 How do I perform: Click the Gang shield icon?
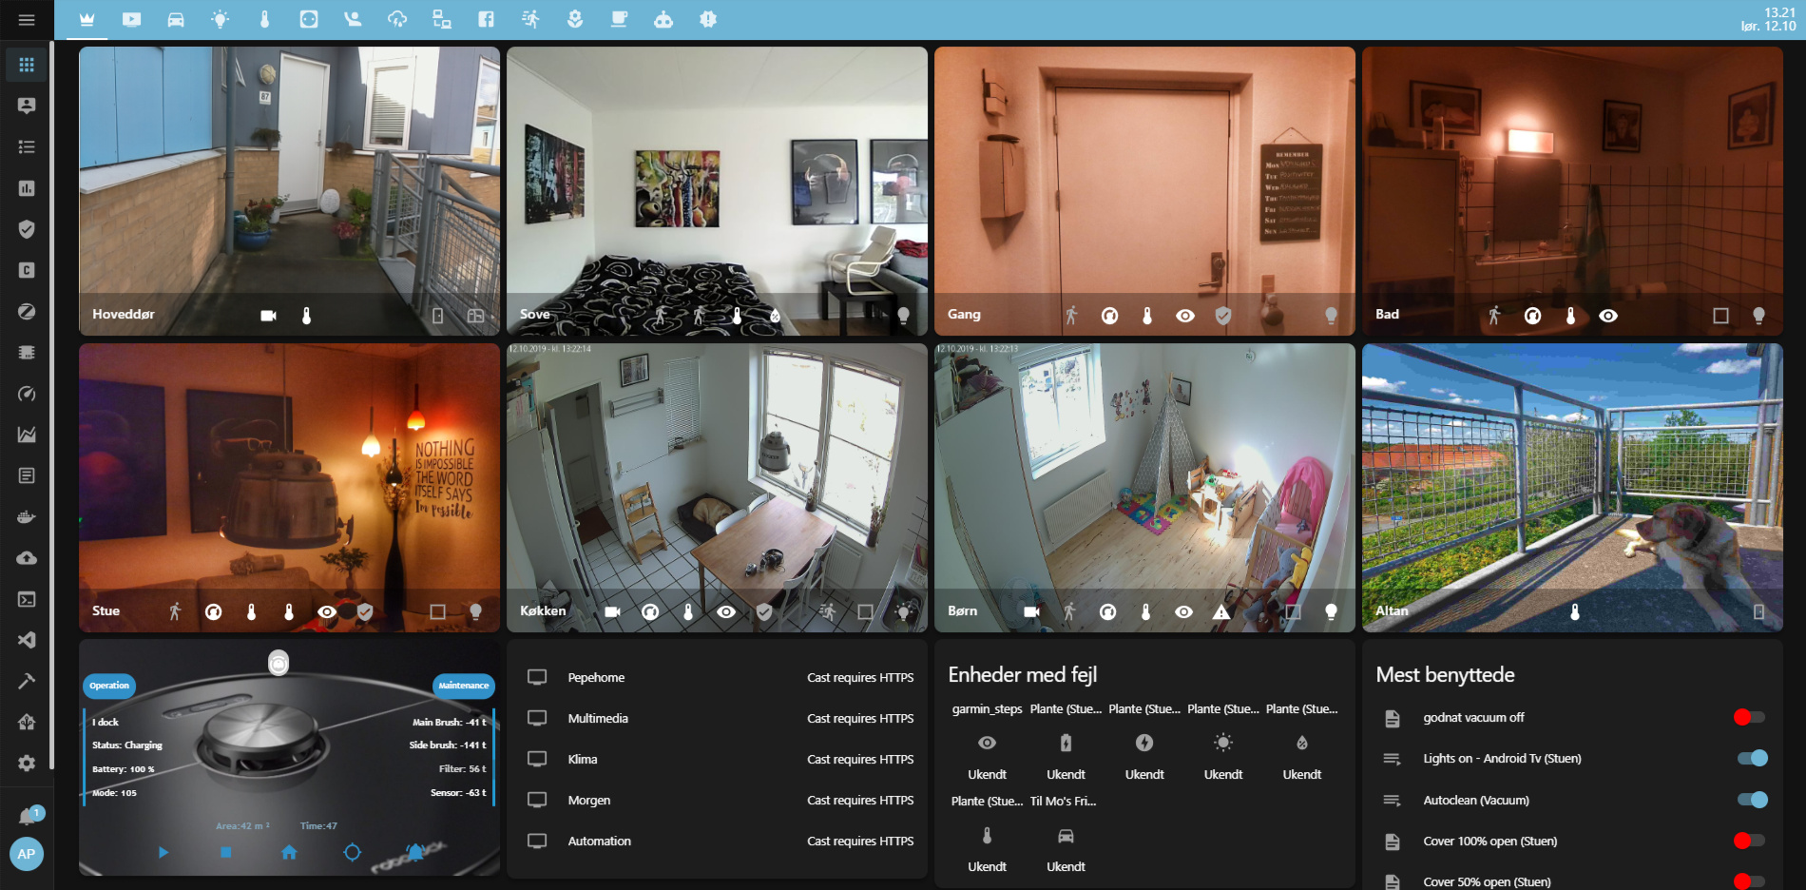click(1223, 316)
